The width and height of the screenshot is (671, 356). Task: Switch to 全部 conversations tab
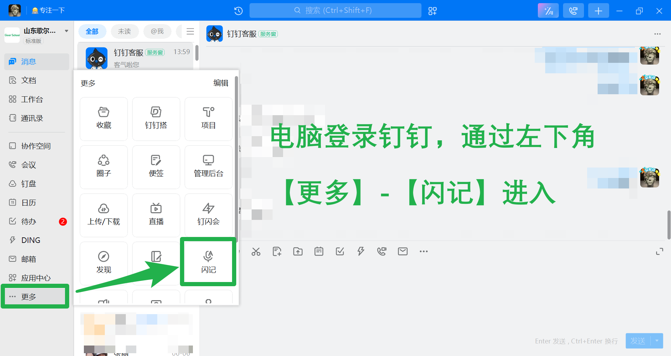[92, 31]
